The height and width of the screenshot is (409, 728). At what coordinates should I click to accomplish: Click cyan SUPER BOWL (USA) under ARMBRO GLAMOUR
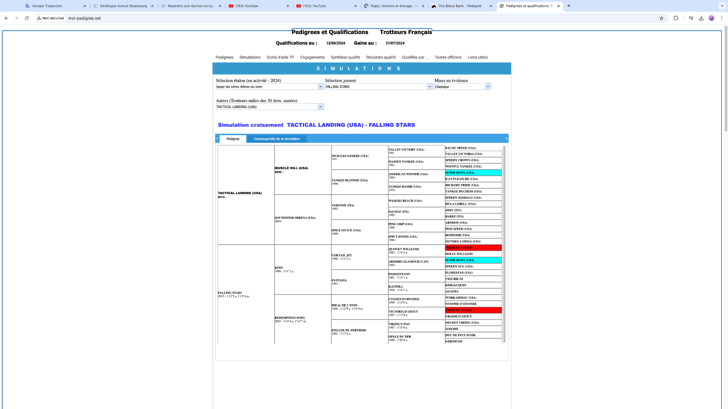pos(473,260)
